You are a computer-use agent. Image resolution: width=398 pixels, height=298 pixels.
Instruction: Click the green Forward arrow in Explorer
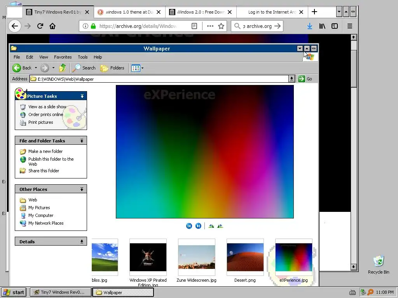pyautogui.click(x=45, y=68)
